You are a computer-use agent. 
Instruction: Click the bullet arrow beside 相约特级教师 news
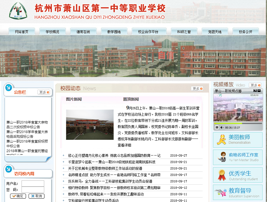coord(63,188)
